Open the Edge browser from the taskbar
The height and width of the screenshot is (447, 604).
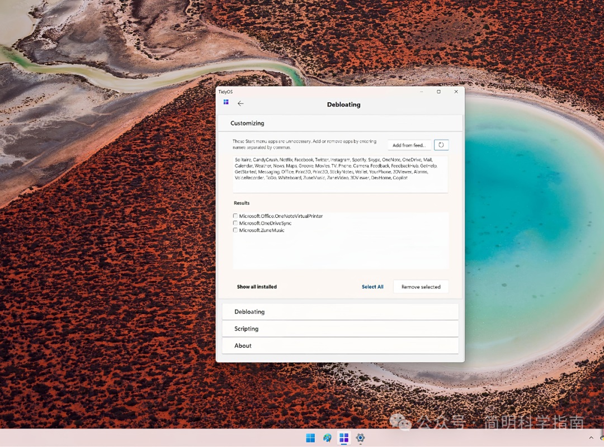[327, 438]
